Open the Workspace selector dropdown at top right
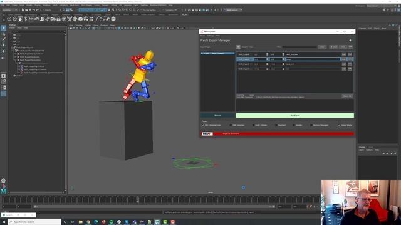The width and height of the screenshot is (401, 225). point(381,6)
